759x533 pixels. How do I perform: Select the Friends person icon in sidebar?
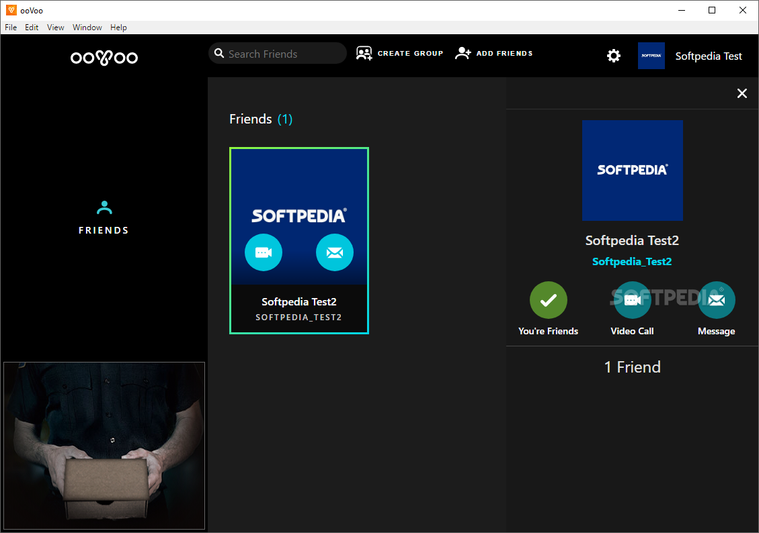[104, 208]
